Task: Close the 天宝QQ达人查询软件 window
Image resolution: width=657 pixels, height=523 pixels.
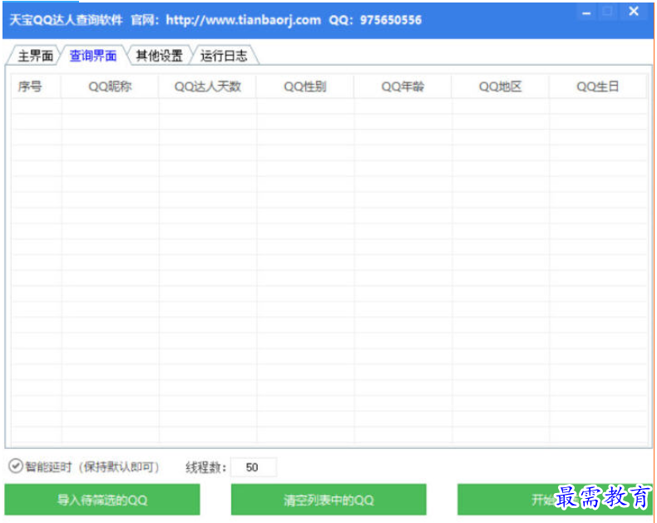Action: coord(634,12)
